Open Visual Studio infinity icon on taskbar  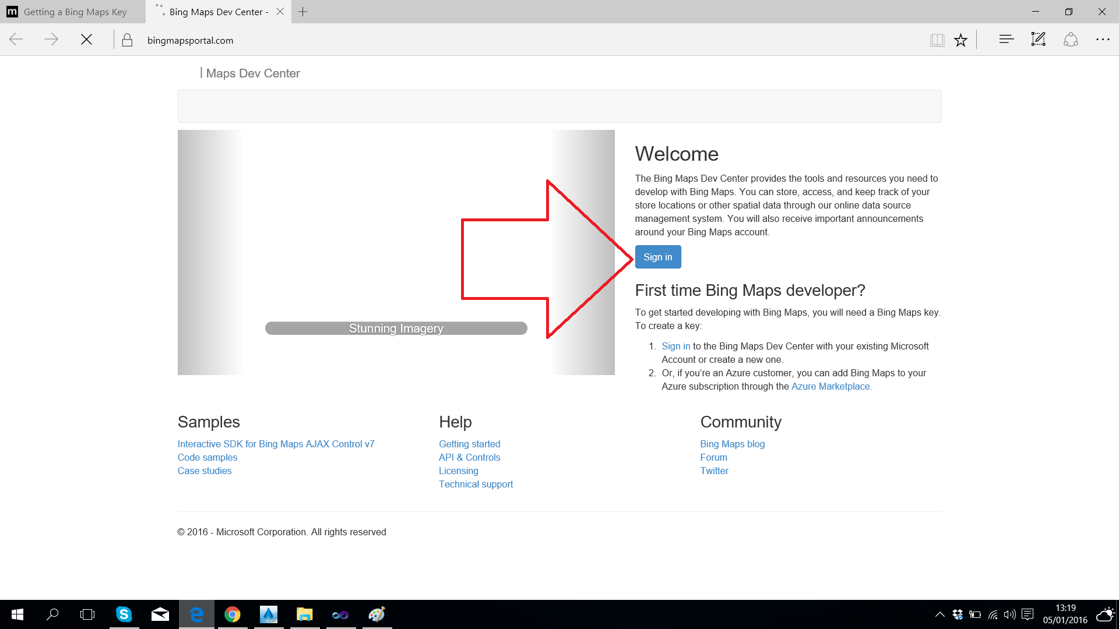(341, 614)
